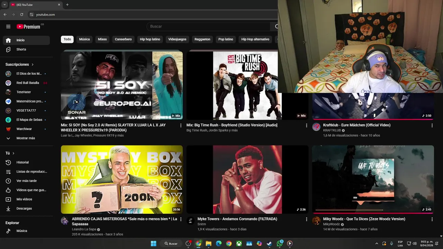
Task: Select the Todo filter chip
Action: (x=67, y=39)
